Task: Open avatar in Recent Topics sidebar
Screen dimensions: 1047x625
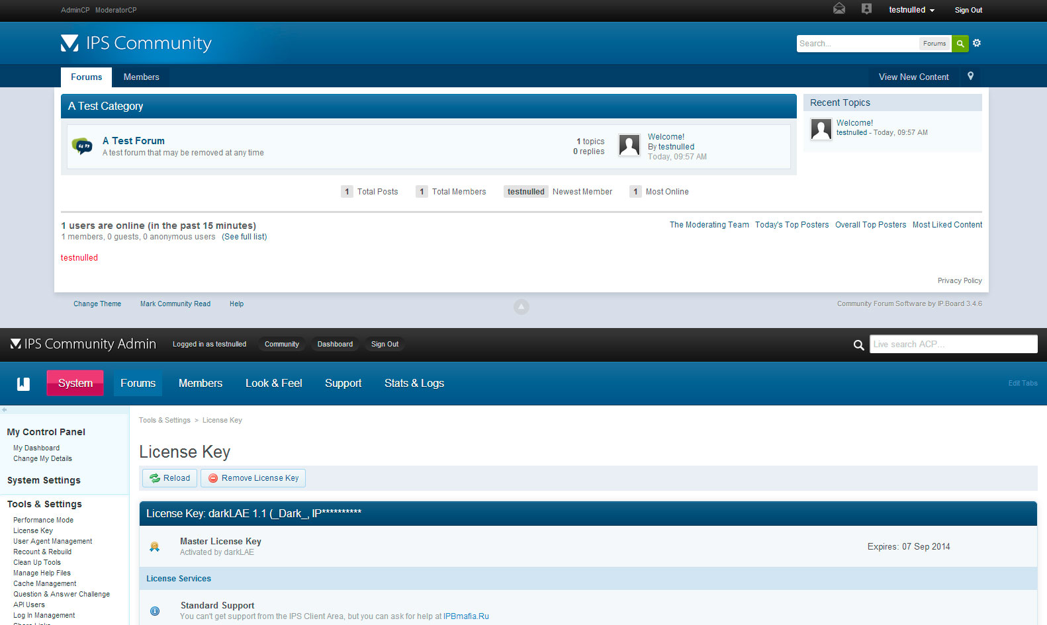Action: pyautogui.click(x=821, y=129)
